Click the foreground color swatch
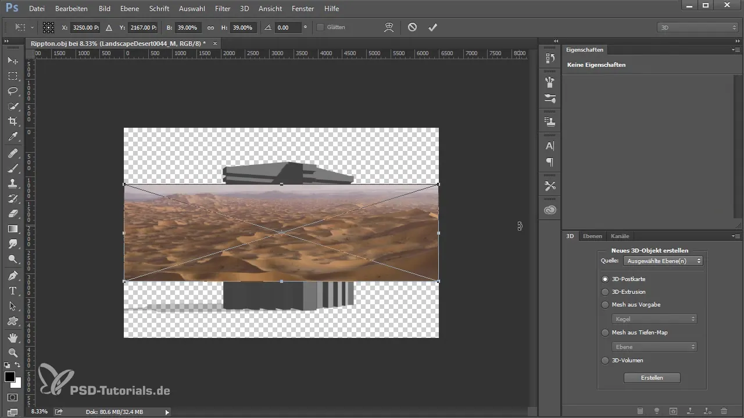The height and width of the screenshot is (418, 744). click(10, 377)
